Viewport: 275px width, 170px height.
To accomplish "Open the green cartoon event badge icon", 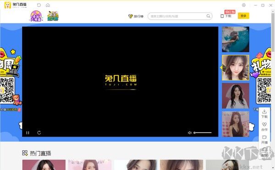I will click(53, 16).
